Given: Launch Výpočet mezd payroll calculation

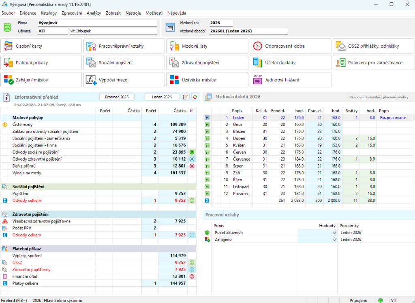Looking at the screenshot, I should click(x=125, y=80).
